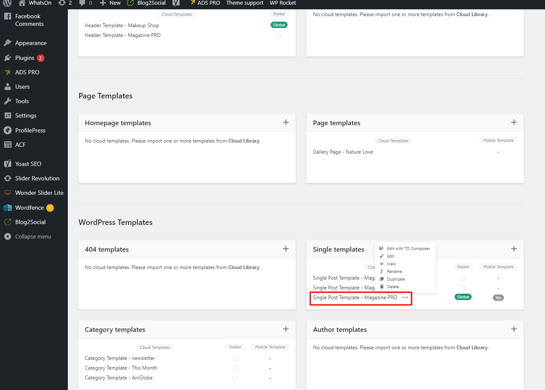
Task: Enable Global checkbox for Category Template - AniGlobe
Action: coord(235,378)
